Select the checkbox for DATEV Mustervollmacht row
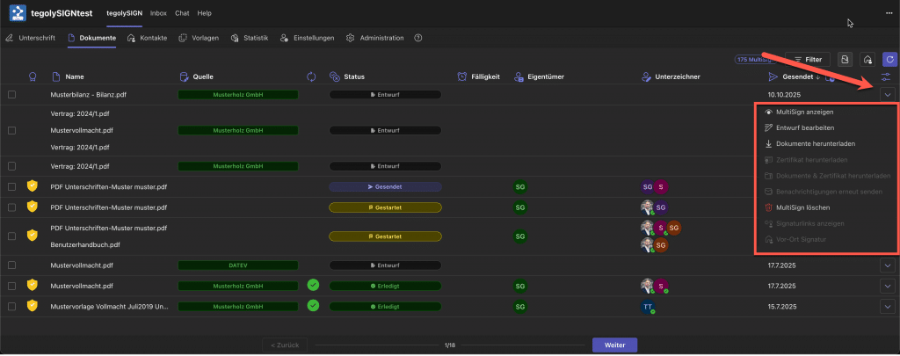The image size is (900, 356). [12, 265]
